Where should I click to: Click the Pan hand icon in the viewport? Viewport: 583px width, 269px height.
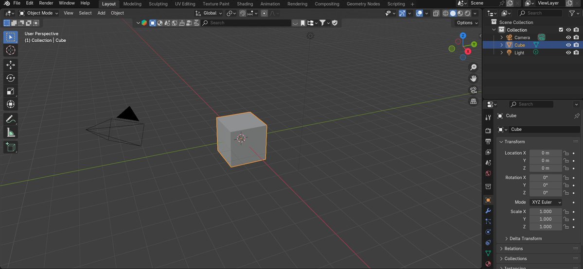(x=473, y=78)
